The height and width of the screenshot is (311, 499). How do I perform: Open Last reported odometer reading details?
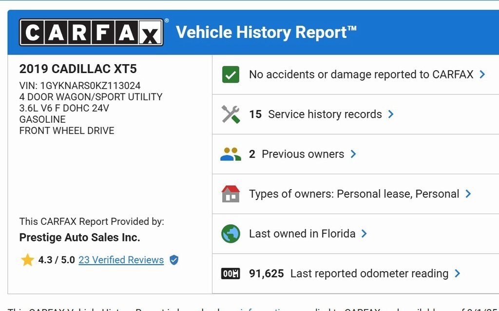(349, 274)
